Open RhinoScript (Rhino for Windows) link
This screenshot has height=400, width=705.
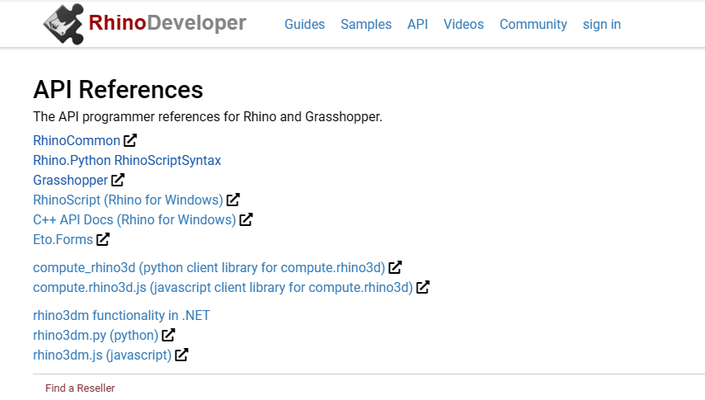point(128,200)
